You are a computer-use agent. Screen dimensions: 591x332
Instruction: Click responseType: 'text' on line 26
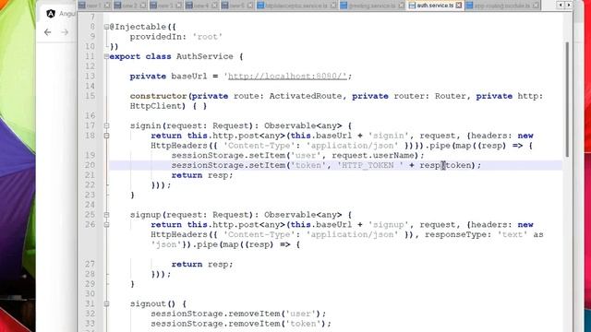(476, 234)
